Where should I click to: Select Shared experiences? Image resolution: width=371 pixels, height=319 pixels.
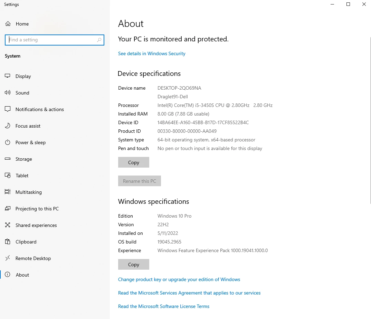[55, 225]
